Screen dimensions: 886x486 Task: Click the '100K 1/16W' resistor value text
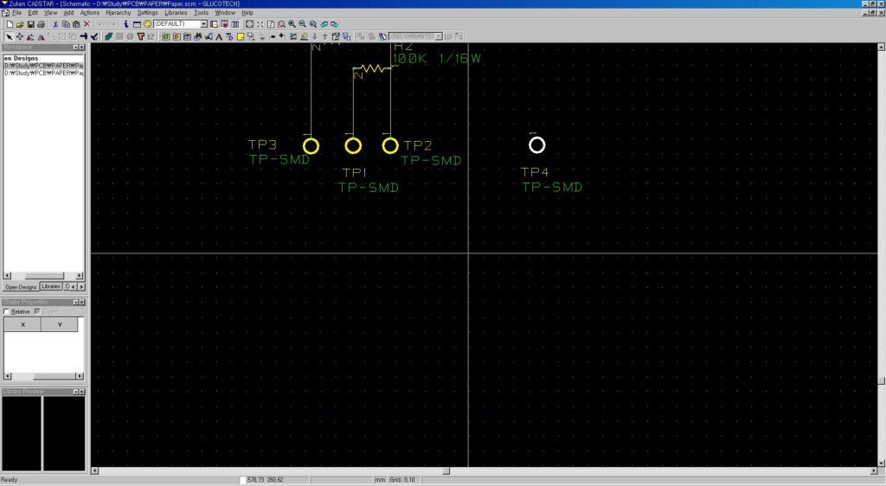click(x=437, y=58)
